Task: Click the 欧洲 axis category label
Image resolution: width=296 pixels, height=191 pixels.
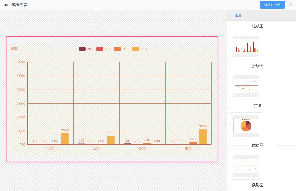Action: (x=142, y=148)
